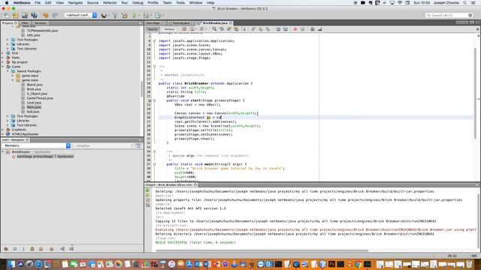The height and width of the screenshot is (270, 481).
Task: Open the dropdown arrow next to Debug Project
Action: pos(150,15)
